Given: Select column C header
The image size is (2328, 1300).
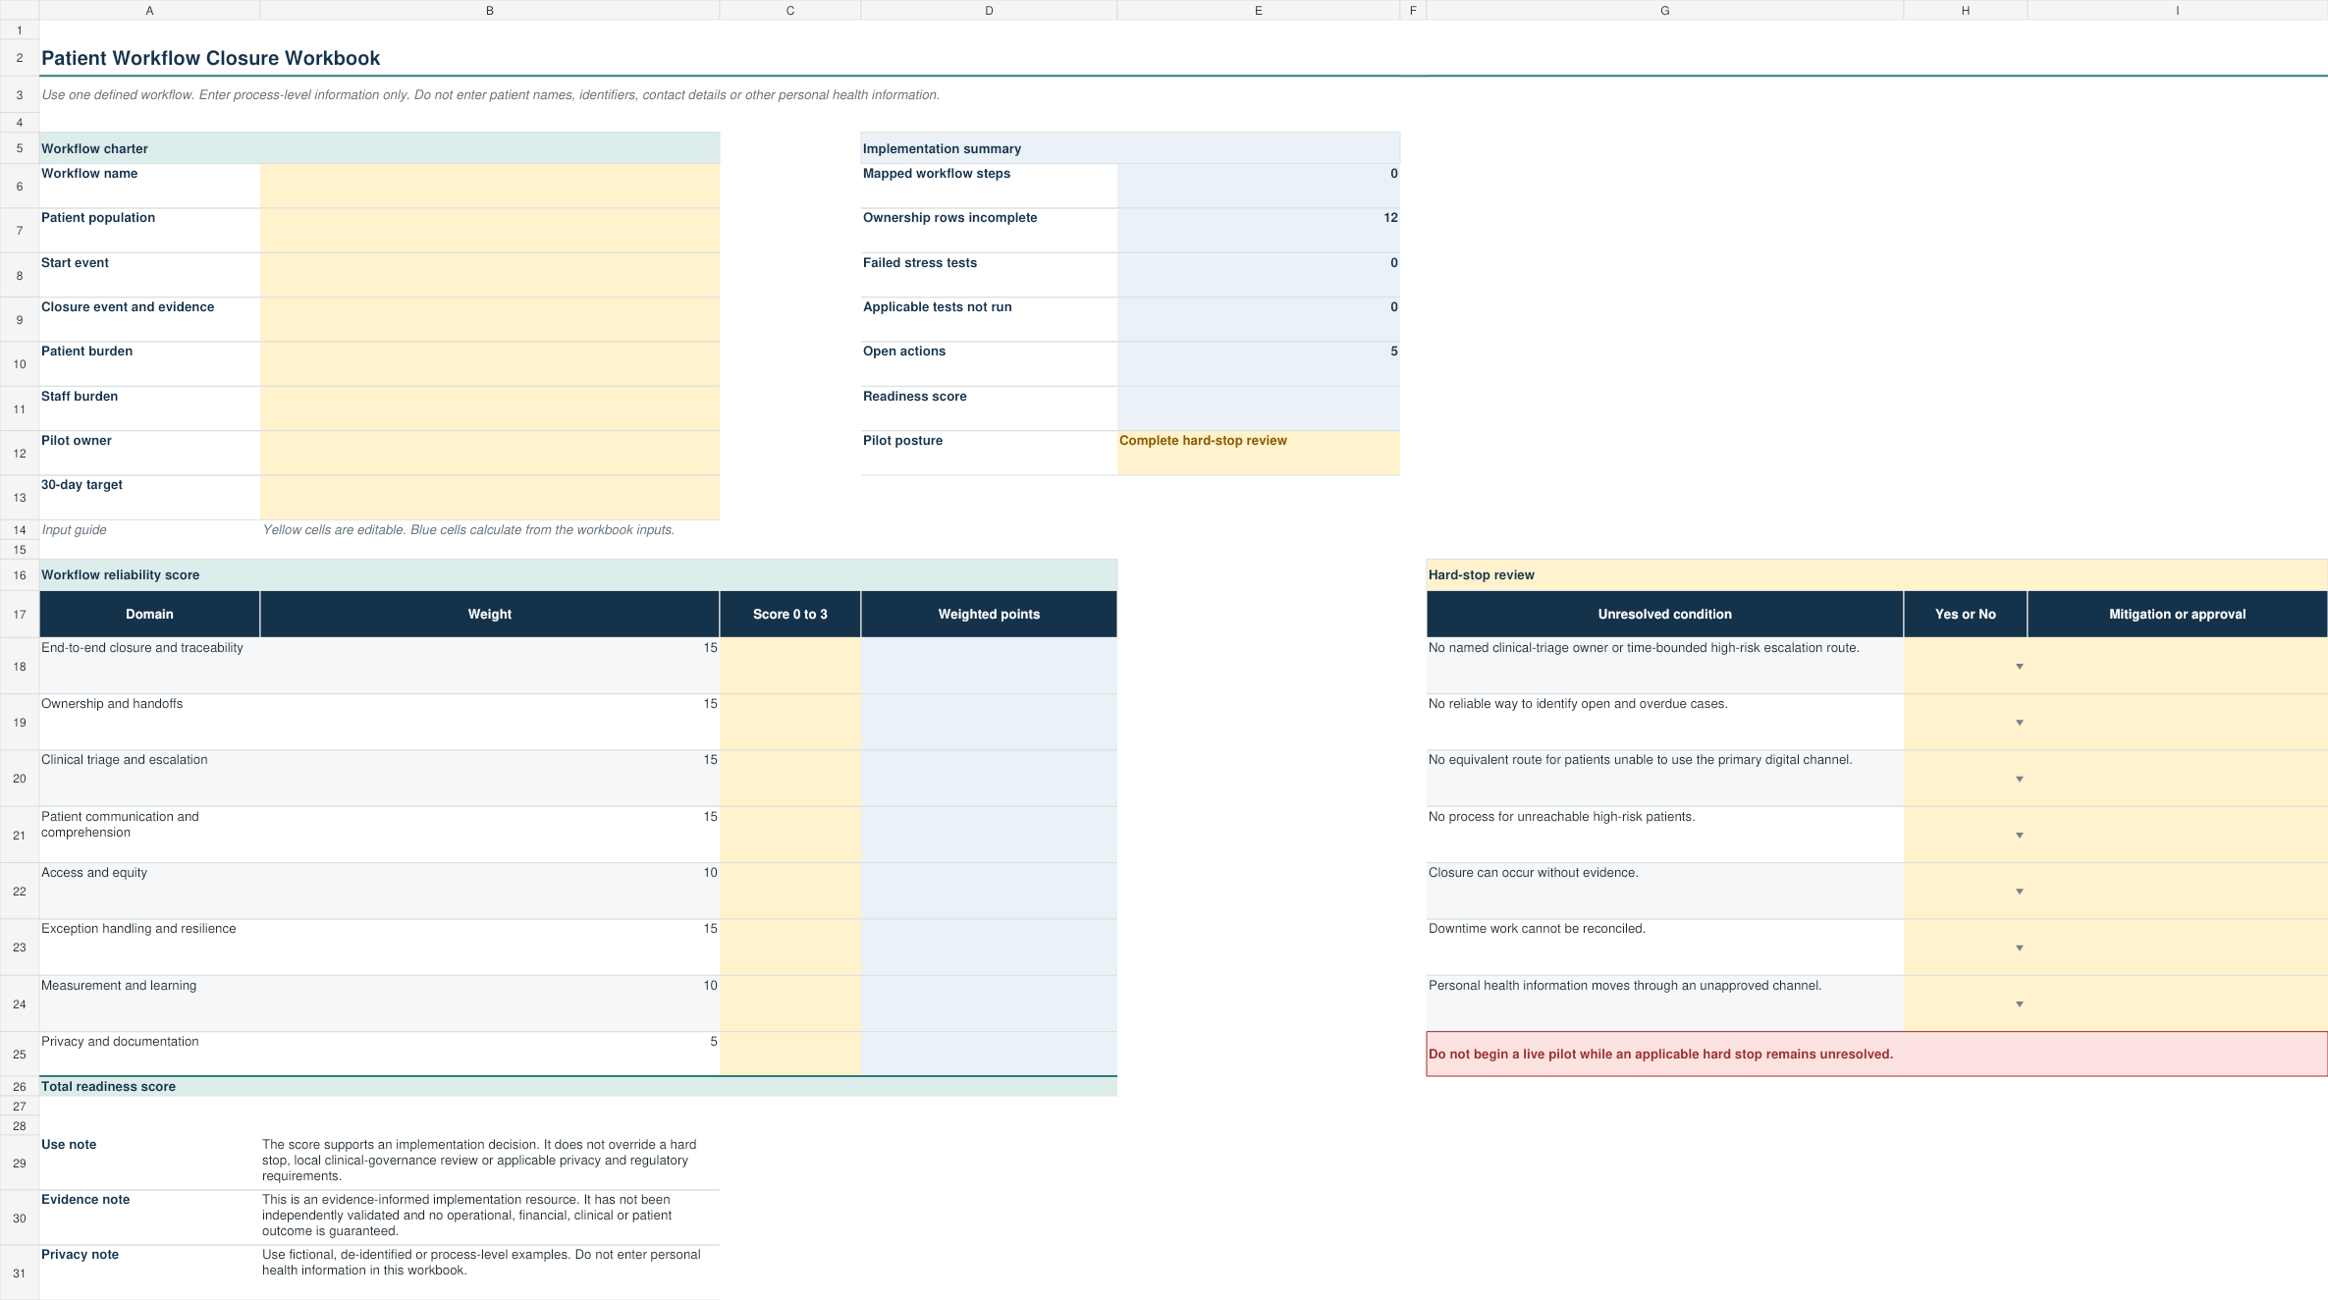Looking at the screenshot, I should [x=790, y=10].
